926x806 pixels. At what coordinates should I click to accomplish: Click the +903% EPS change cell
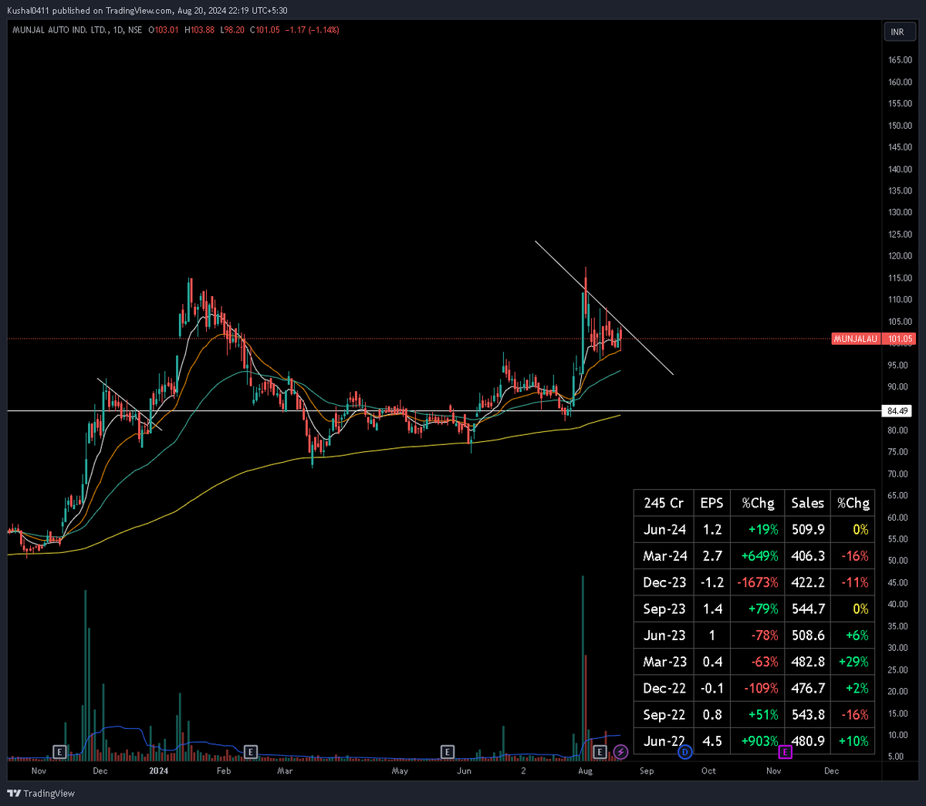tap(759, 741)
